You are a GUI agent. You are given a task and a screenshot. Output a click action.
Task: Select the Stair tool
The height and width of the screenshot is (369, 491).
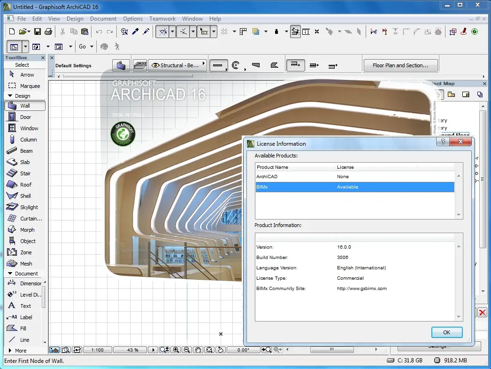click(x=25, y=173)
